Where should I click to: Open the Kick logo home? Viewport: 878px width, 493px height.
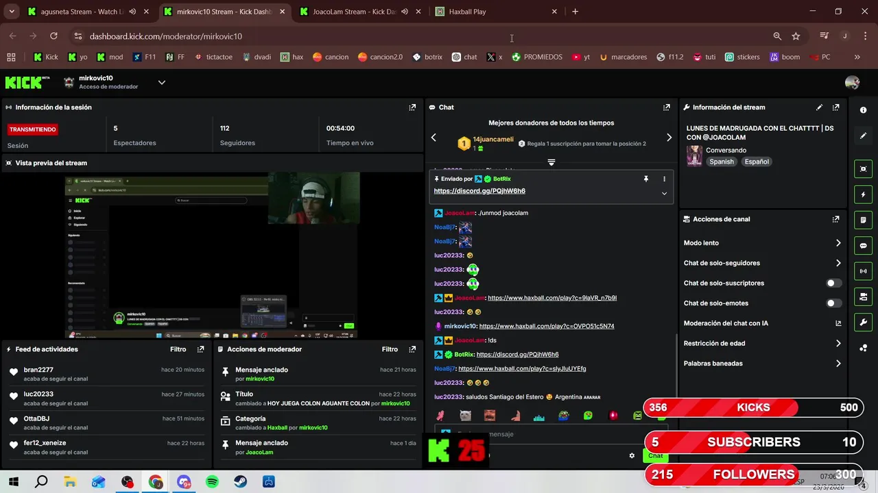(x=27, y=82)
